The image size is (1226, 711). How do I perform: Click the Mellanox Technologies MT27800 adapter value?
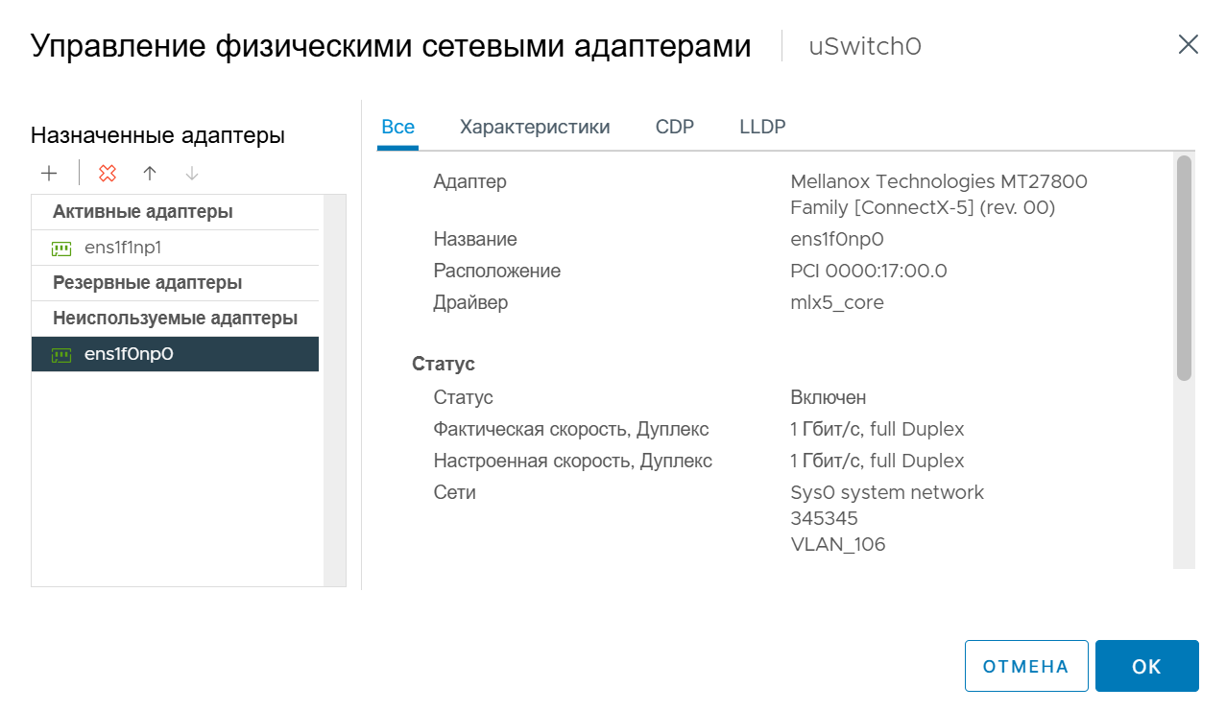coord(939,195)
